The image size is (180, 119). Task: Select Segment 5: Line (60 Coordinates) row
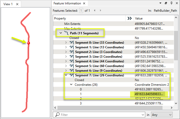[x=99, y=66]
